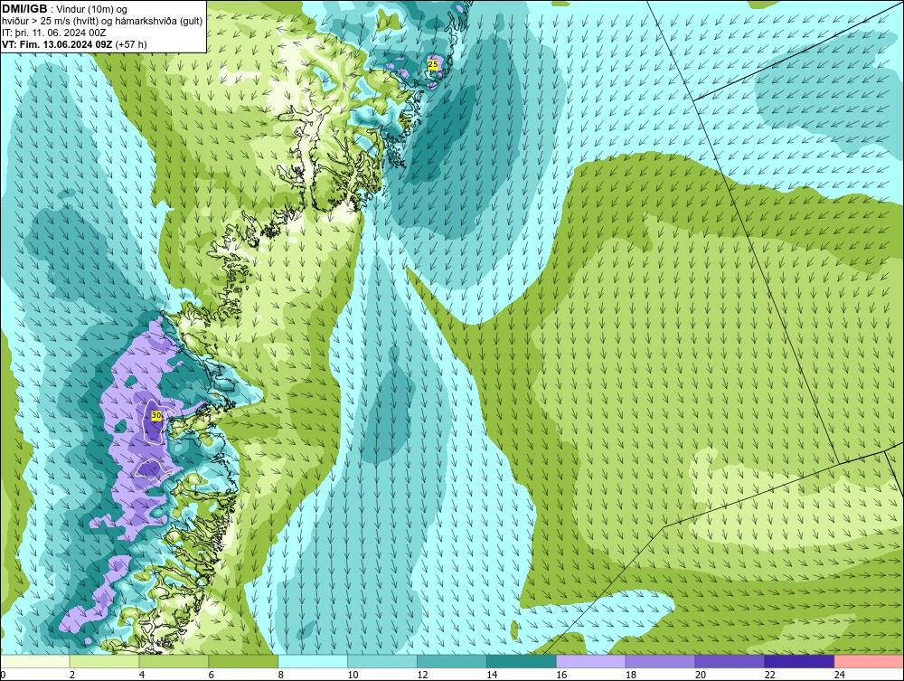The width and height of the screenshot is (904, 681).
Task: Select the 20-22 m/s violet swatch
Action: click(730, 661)
